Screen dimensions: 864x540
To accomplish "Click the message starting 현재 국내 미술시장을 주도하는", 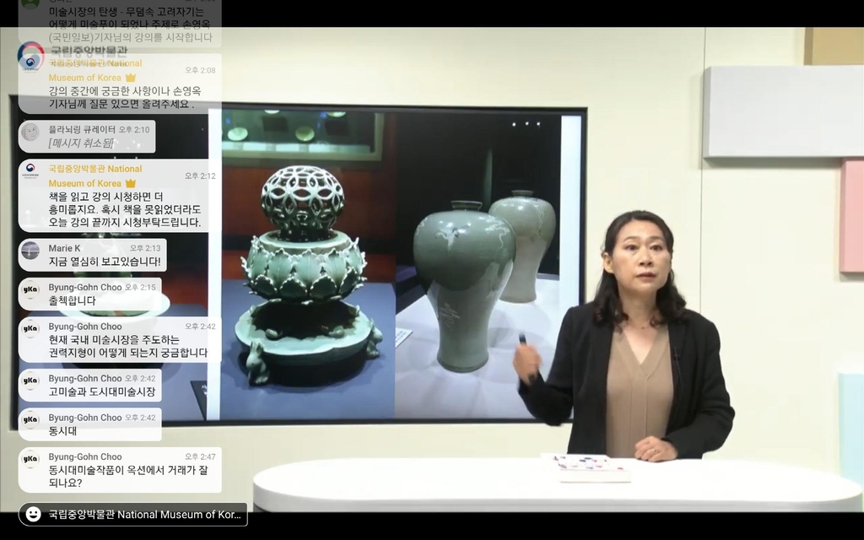I will [x=128, y=346].
